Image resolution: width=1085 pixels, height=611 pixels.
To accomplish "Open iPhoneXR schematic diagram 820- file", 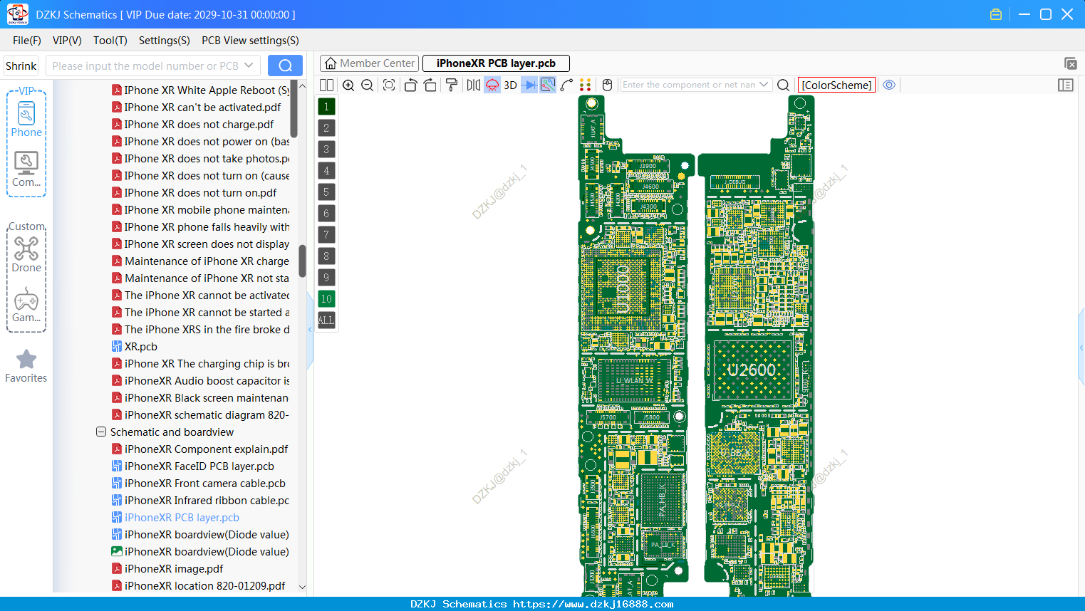I will point(199,415).
